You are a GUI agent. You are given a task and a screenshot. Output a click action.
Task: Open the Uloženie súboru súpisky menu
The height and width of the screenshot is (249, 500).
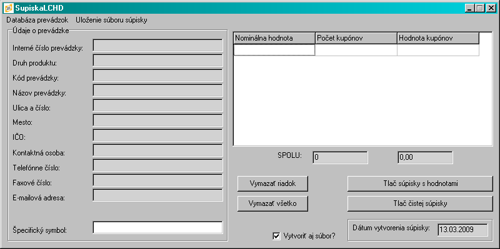[x=111, y=20]
